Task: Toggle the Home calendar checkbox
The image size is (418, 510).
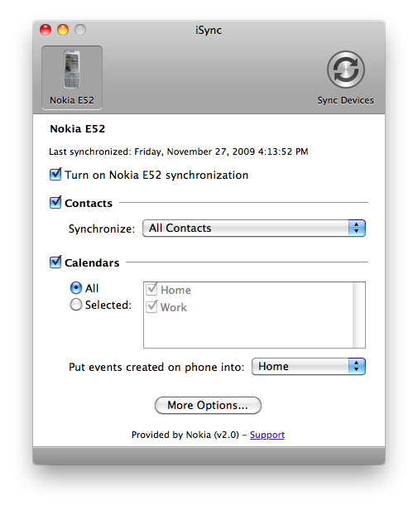Action: 151,290
